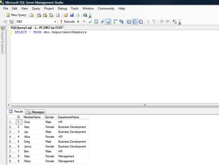Open the DB2 database dropdown
The image size is (219, 165).
point(55,22)
